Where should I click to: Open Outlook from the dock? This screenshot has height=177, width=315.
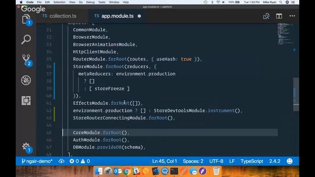[x=118, y=171]
